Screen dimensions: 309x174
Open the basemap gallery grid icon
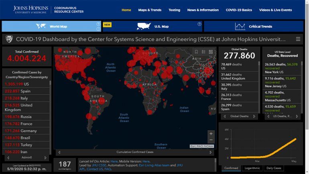point(211,52)
